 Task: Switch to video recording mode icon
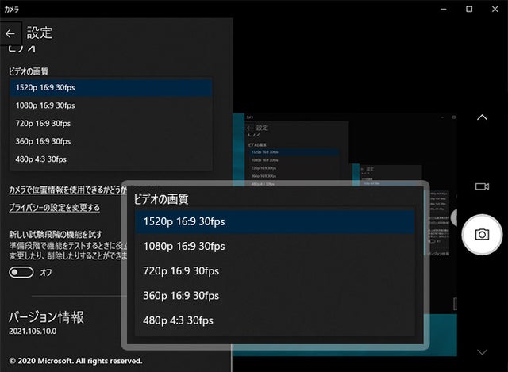(x=482, y=186)
